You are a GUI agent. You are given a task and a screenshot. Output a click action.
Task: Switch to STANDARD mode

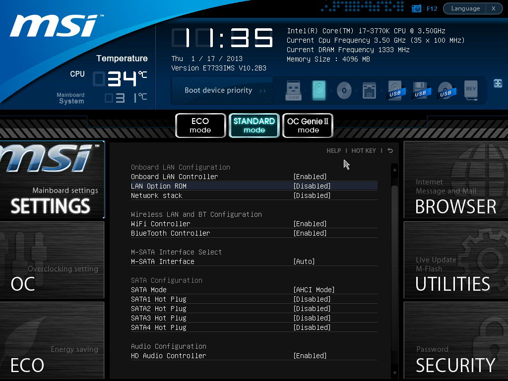click(254, 126)
